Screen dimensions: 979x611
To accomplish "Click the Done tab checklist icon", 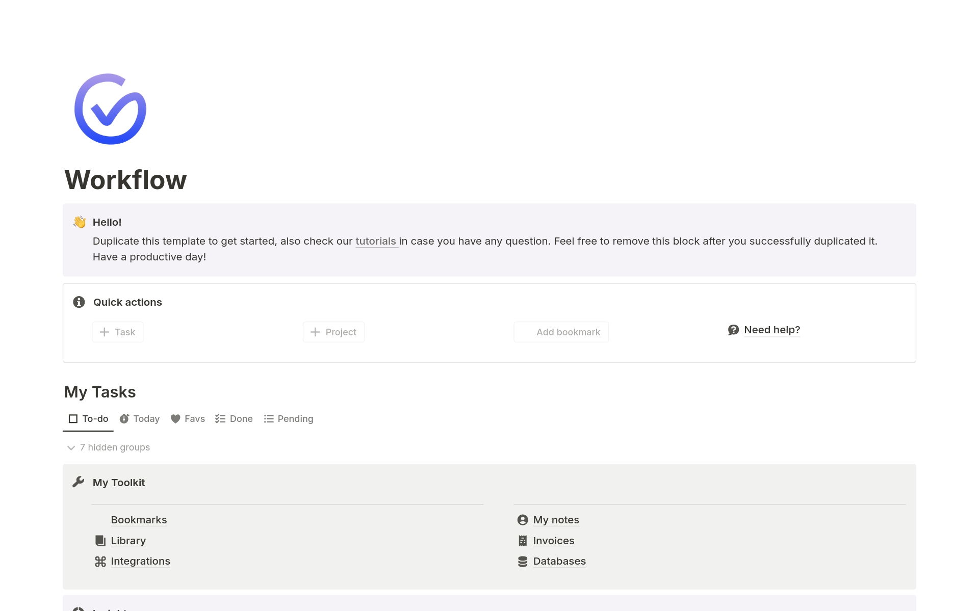I will [x=220, y=419].
